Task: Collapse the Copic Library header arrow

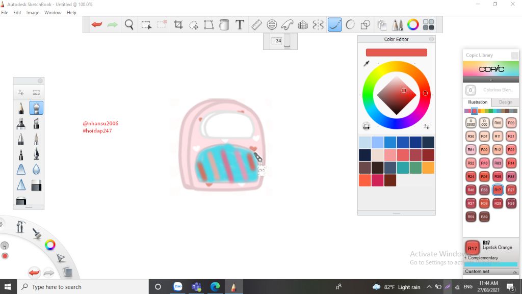Action: click(x=491, y=80)
